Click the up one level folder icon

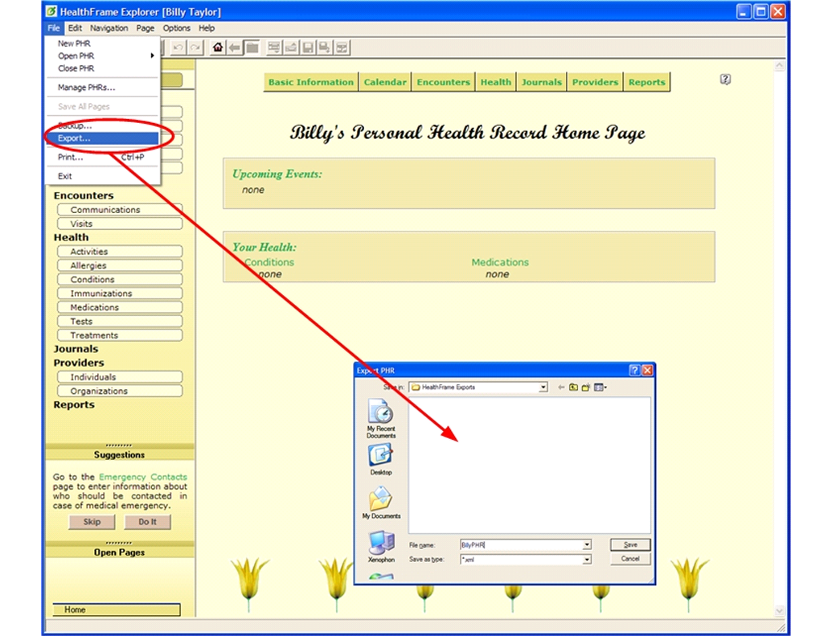574,388
